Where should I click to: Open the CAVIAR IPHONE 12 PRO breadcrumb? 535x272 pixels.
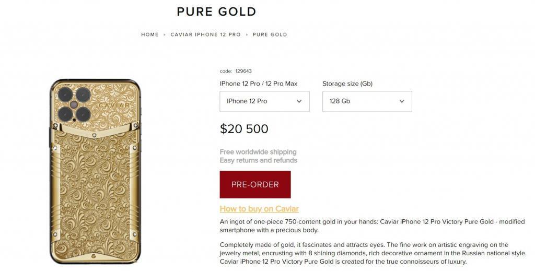(x=205, y=34)
